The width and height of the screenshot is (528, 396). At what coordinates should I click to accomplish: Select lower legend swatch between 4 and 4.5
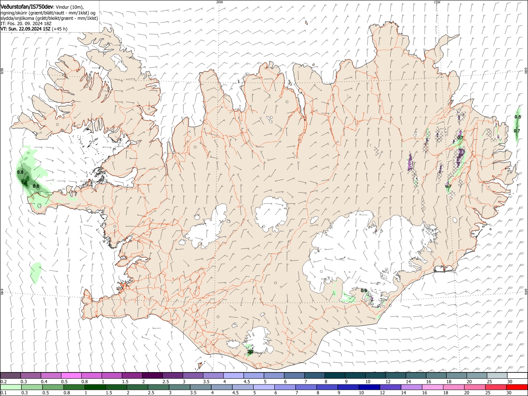[222, 387]
